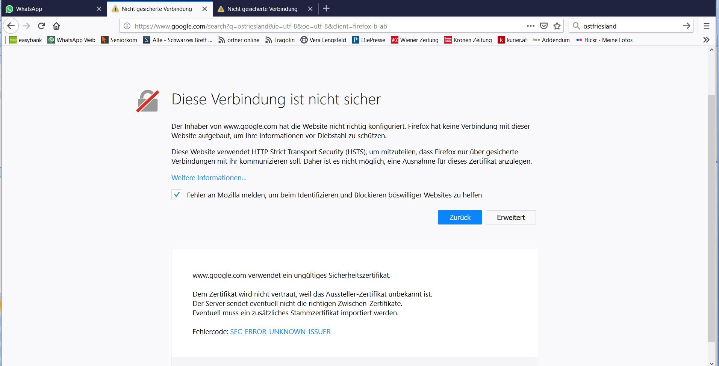Switch to the WhatsApp tab
Screen dimensions: 719x366
[49, 9]
